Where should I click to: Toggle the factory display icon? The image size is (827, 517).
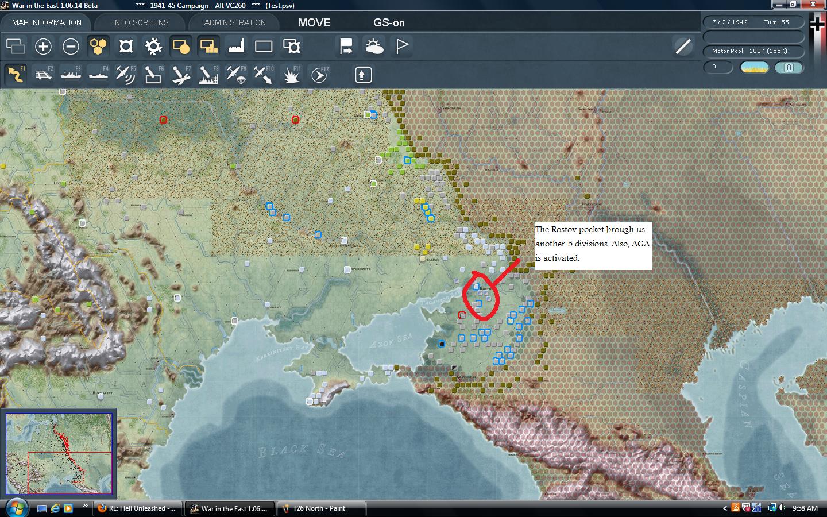pos(236,47)
